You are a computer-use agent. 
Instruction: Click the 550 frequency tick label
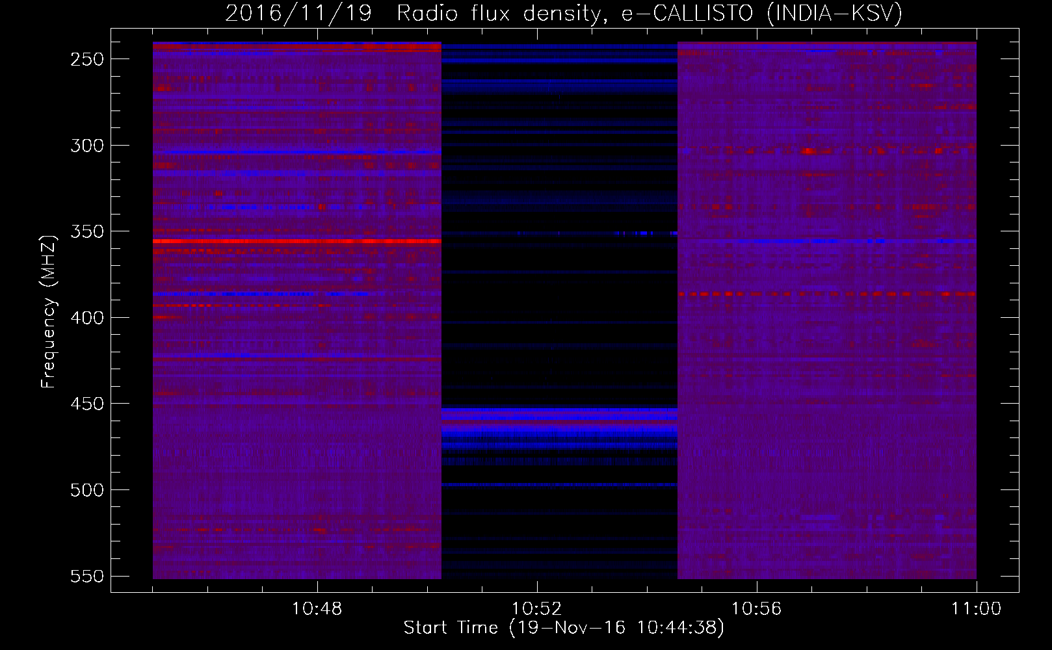pos(87,576)
